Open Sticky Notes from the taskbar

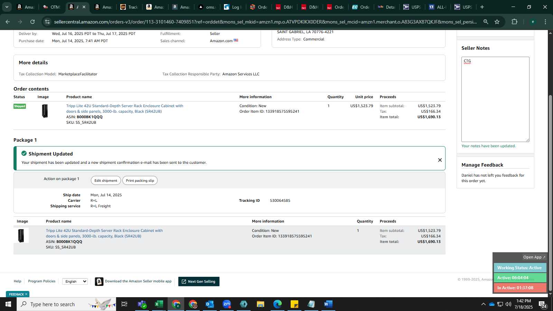pyautogui.click(x=294, y=304)
